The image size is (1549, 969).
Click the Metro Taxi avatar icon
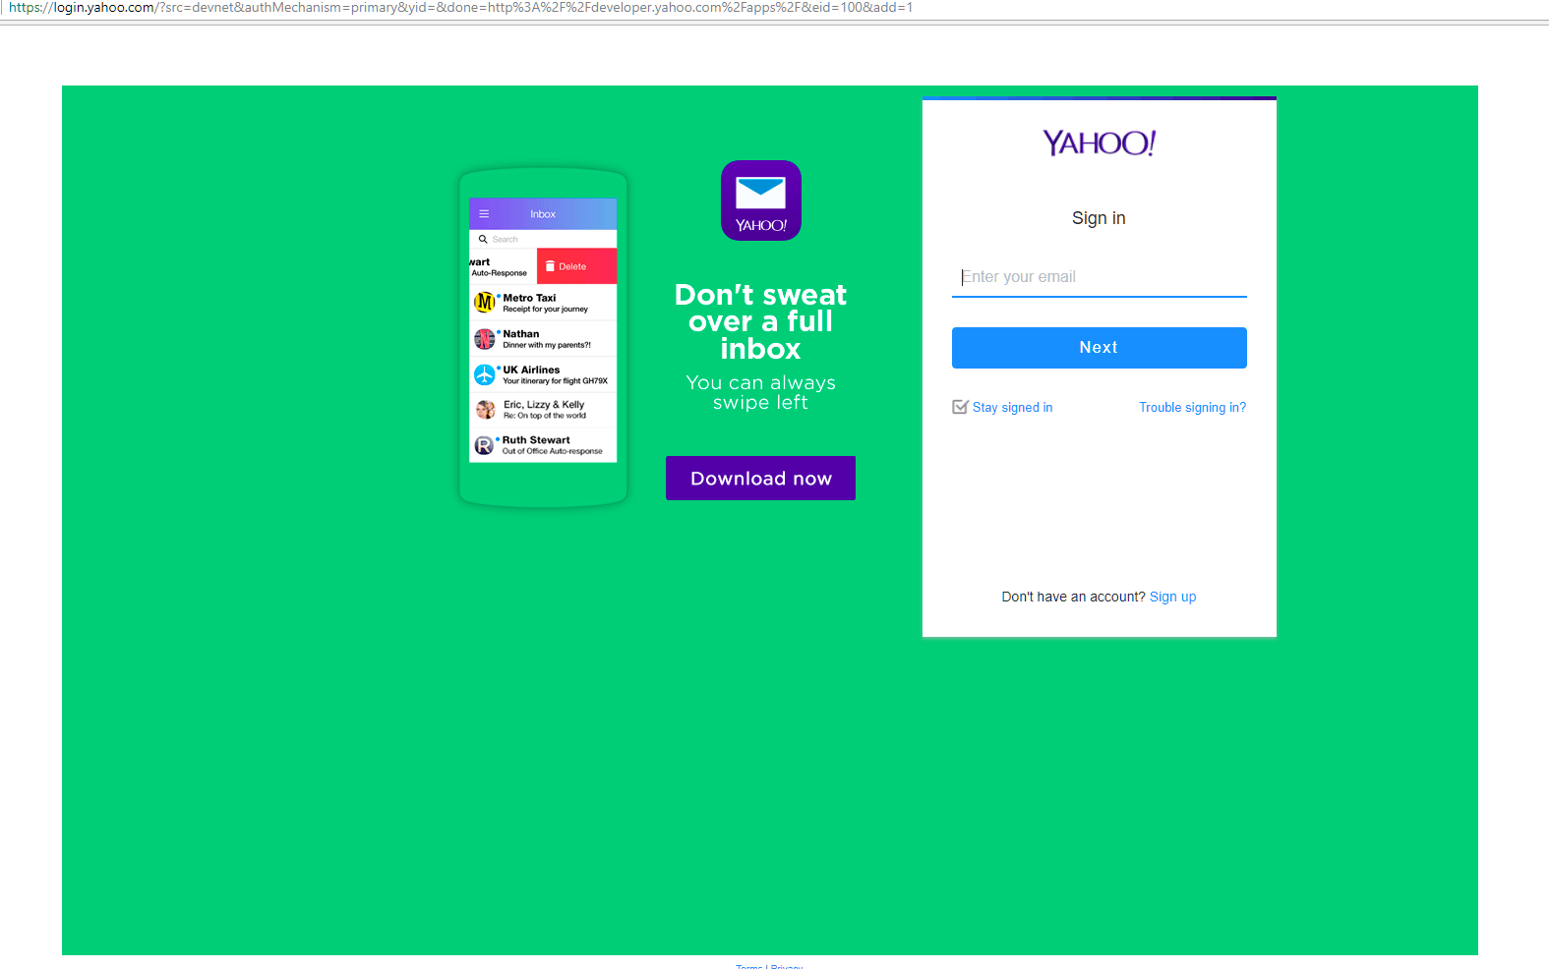(485, 303)
